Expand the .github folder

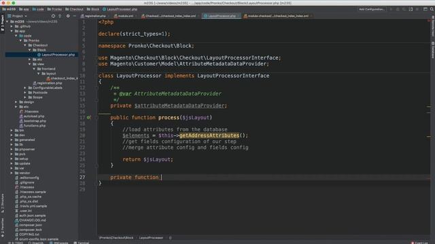pyautogui.click(x=12, y=26)
